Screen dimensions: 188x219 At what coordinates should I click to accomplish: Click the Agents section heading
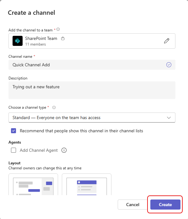15,142
